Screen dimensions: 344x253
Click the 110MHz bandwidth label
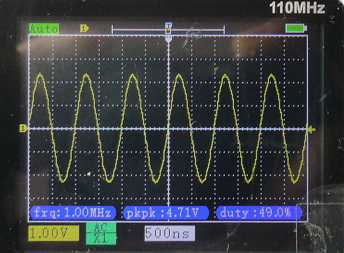point(297,8)
